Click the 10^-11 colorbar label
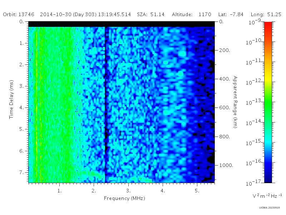This screenshot has width=286, height=215. click(254, 62)
